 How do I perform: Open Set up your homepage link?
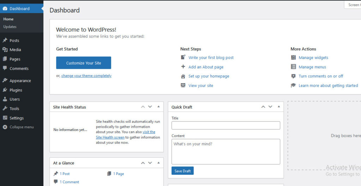(x=209, y=76)
